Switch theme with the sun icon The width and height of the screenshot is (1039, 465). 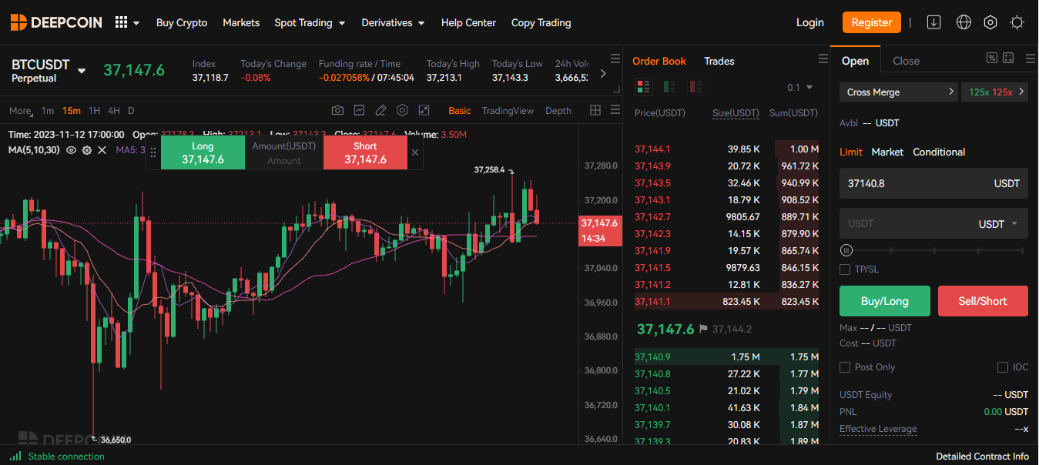pyautogui.click(x=1017, y=22)
